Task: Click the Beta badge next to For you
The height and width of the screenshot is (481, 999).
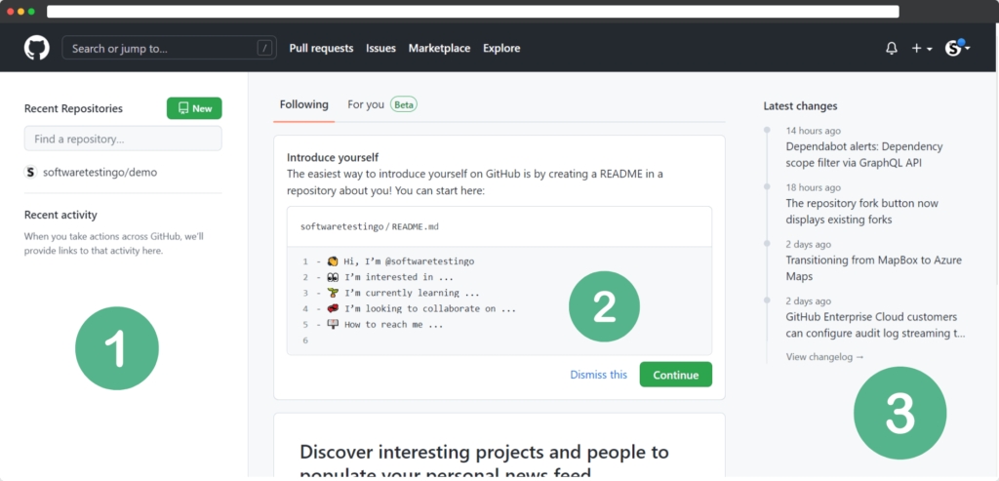Action: [404, 104]
